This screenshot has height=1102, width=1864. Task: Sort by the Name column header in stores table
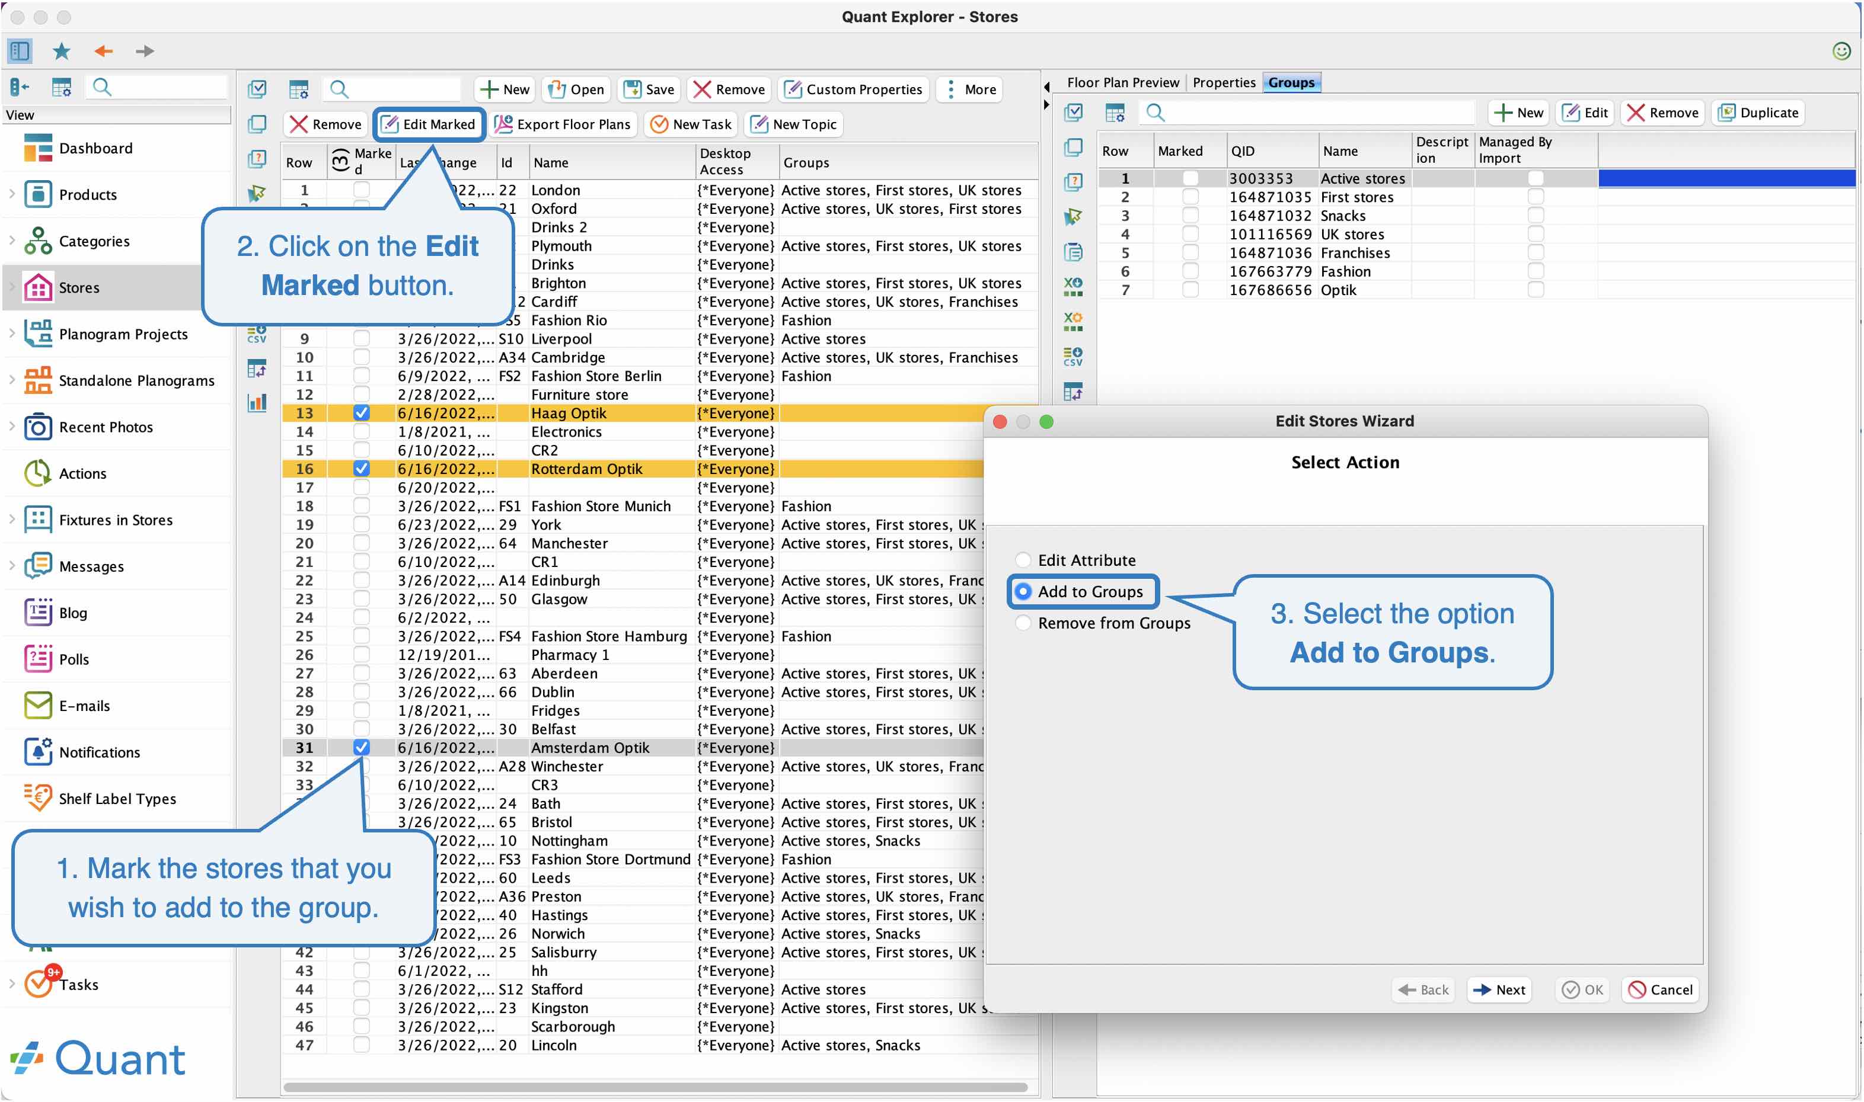pyautogui.click(x=612, y=162)
